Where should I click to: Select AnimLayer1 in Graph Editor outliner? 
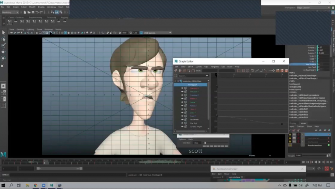[x=191, y=85]
